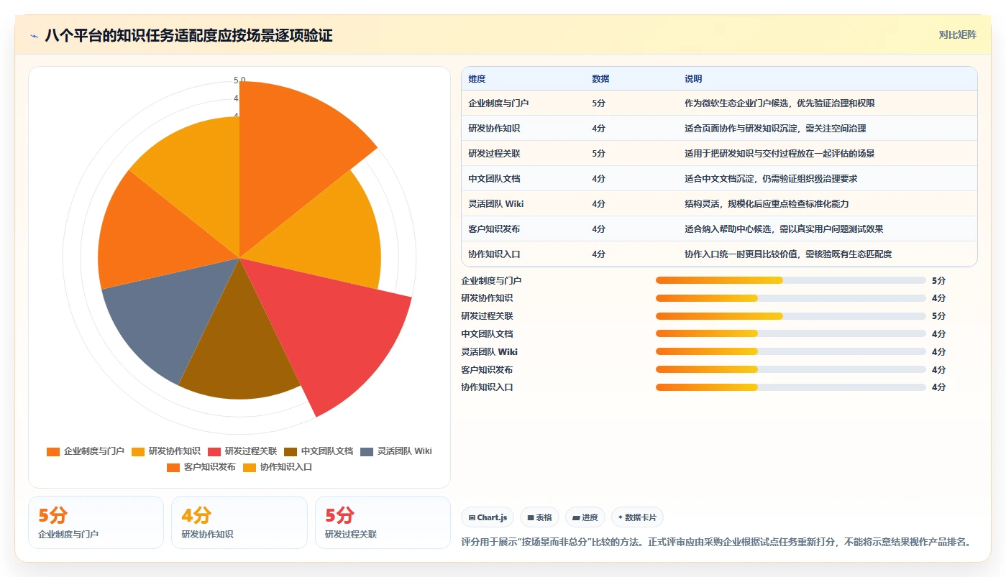The width and height of the screenshot is (1006, 577).
Task: Click the 协作知识入口 progress bar
Action: [x=791, y=387]
